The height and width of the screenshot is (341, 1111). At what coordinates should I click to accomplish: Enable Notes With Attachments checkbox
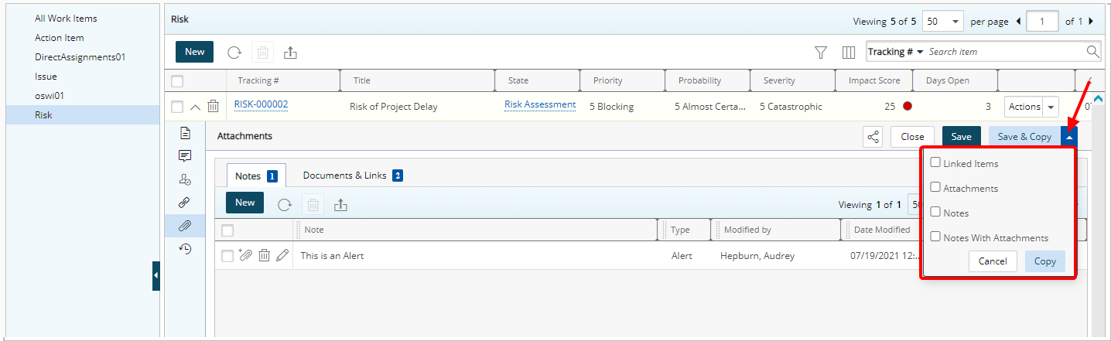tap(935, 237)
